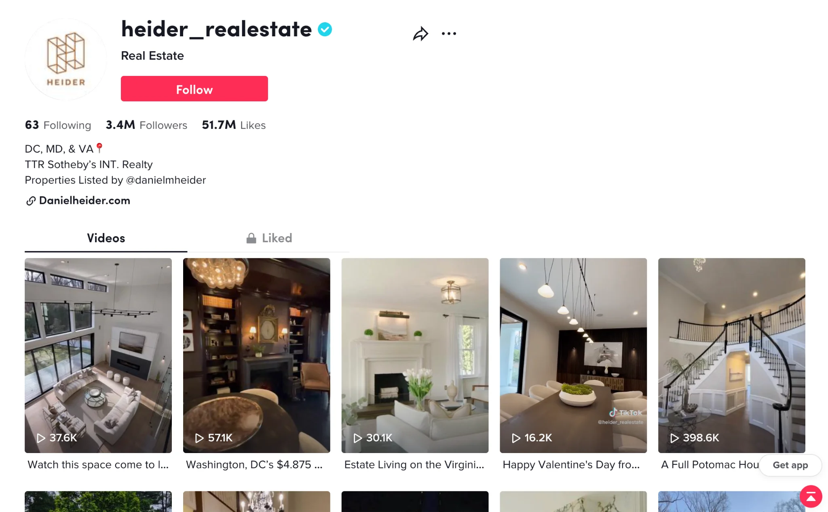The image size is (828, 512).
Task: Click the blue verified badge
Action: coord(325,29)
